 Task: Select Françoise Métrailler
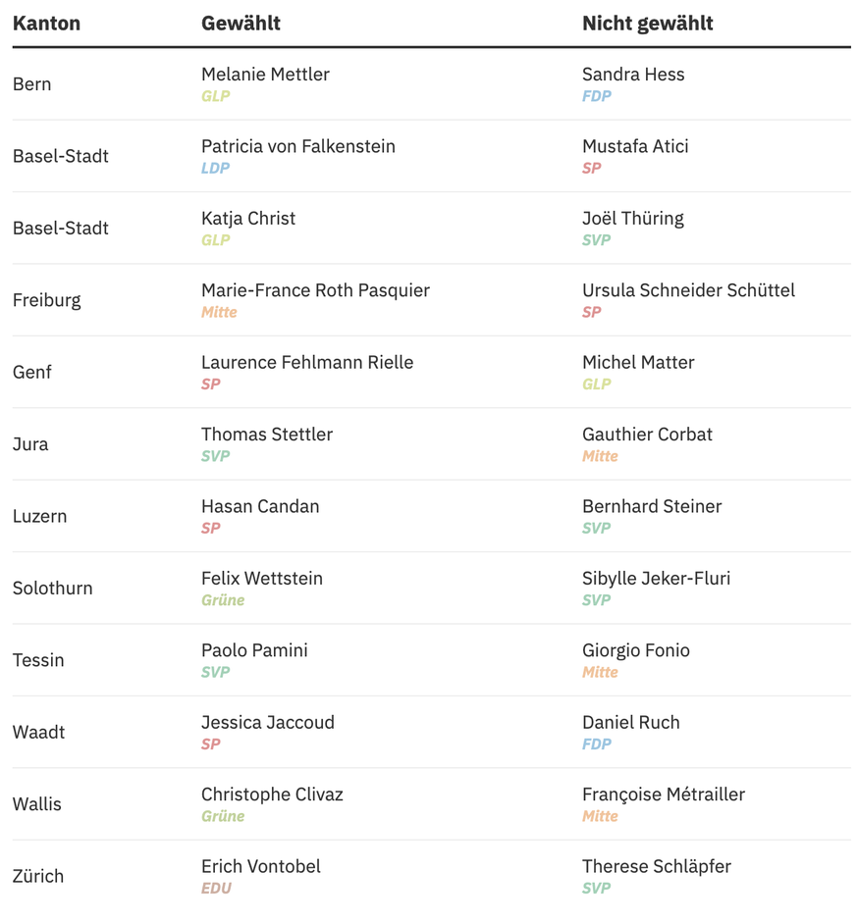pos(664,795)
